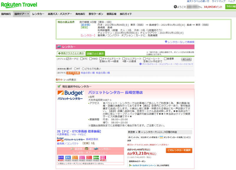Click the car icon in the レンタカー header
The width and height of the screenshot is (236, 170).
click(59, 47)
